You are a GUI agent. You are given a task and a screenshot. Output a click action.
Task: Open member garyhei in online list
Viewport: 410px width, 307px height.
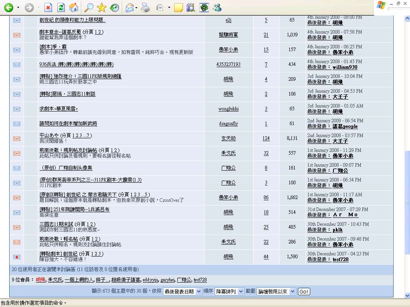pos(168,280)
